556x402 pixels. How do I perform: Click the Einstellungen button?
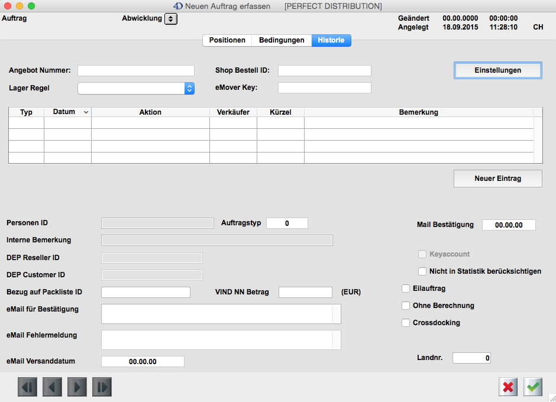pyautogui.click(x=497, y=70)
